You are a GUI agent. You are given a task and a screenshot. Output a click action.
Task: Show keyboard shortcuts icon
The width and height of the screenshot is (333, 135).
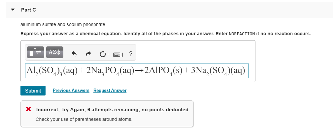pyautogui.click(x=117, y=55)
